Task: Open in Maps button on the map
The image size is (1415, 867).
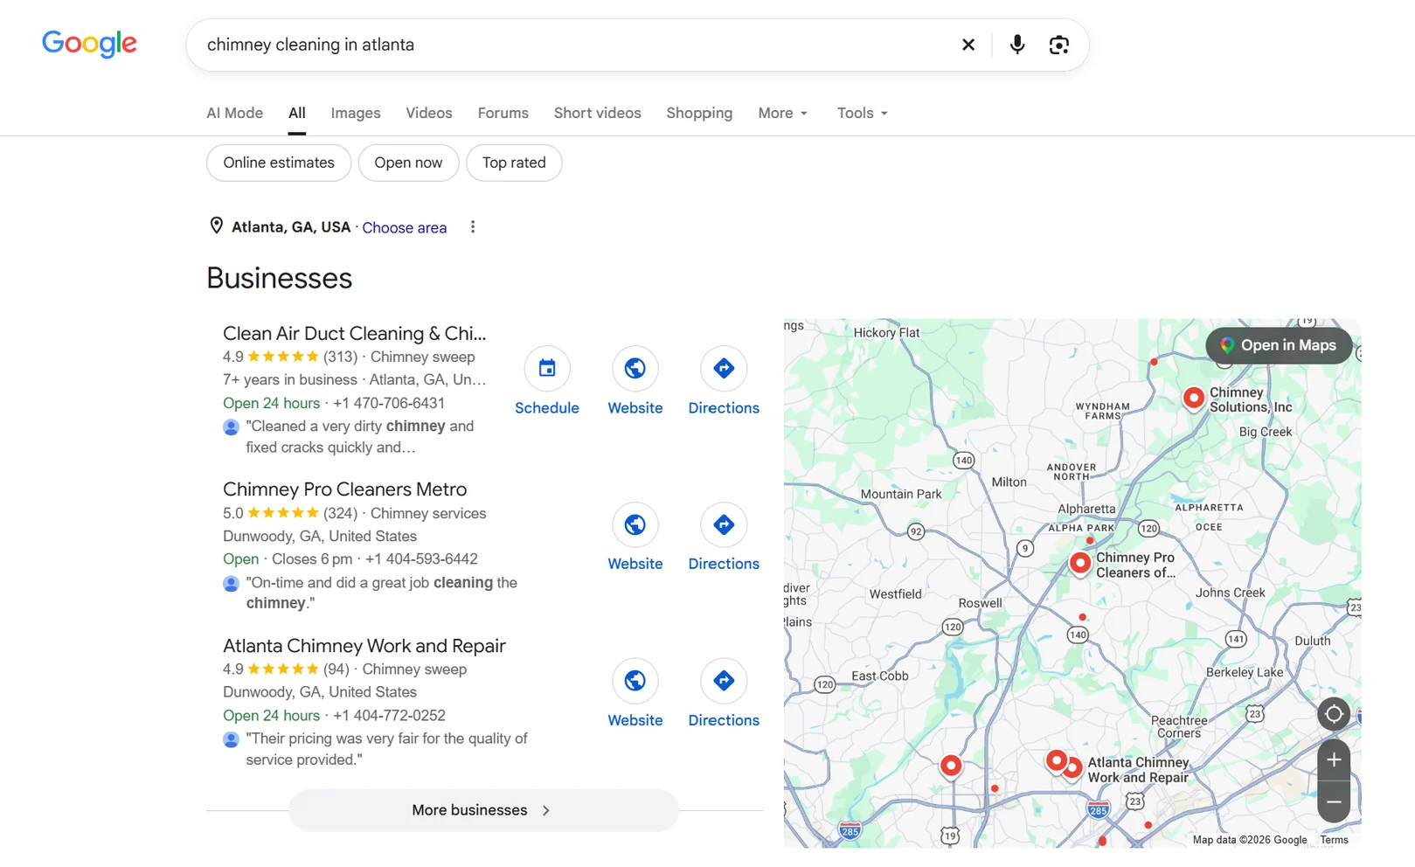Action: coord(1279,345)
